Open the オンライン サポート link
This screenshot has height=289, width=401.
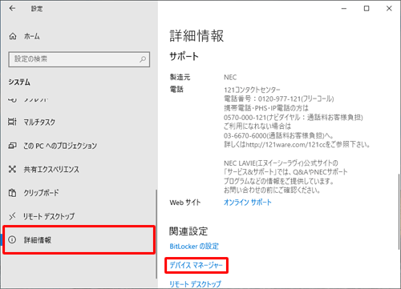point(247,203)
